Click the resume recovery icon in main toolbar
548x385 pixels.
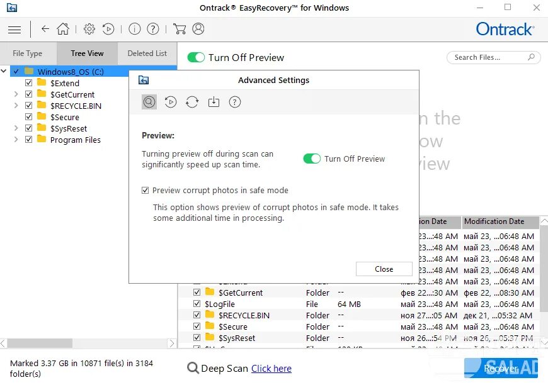coord(108,28)
